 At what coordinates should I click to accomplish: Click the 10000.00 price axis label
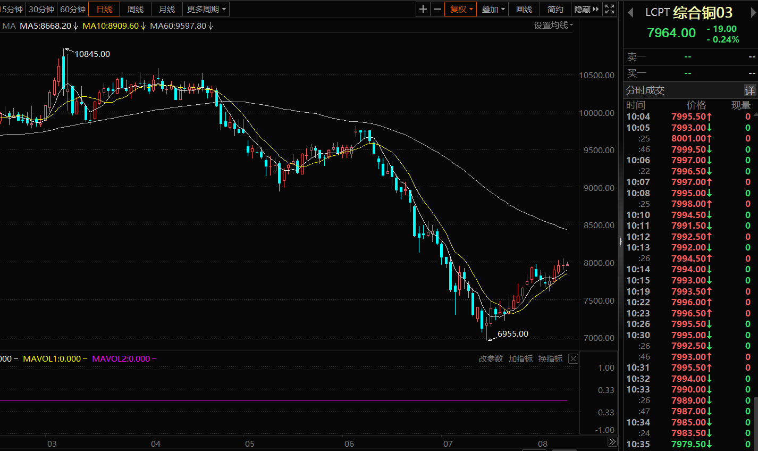(596, 113)
